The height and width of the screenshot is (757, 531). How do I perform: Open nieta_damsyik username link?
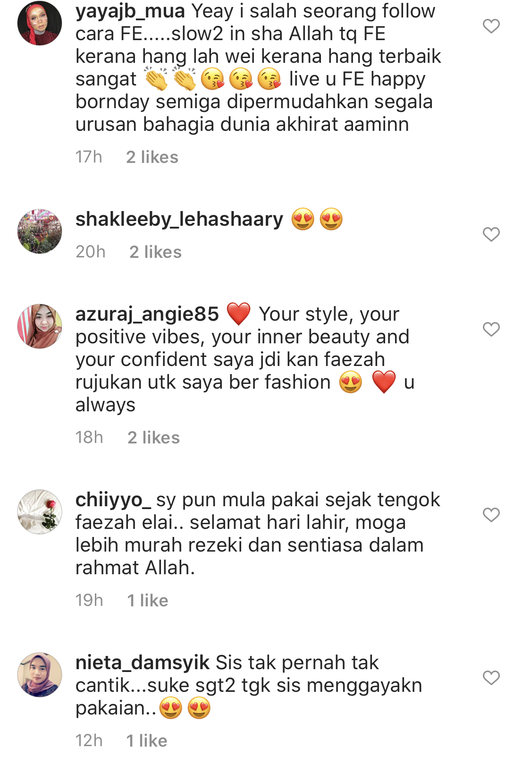tap(143, 663)
